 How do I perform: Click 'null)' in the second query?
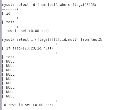[73, 39]
